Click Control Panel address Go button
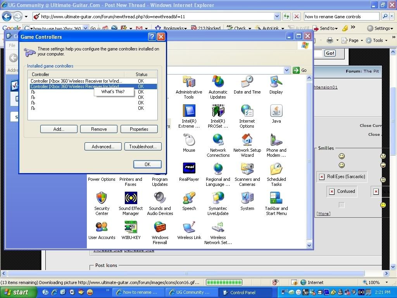 coord(300,70)
